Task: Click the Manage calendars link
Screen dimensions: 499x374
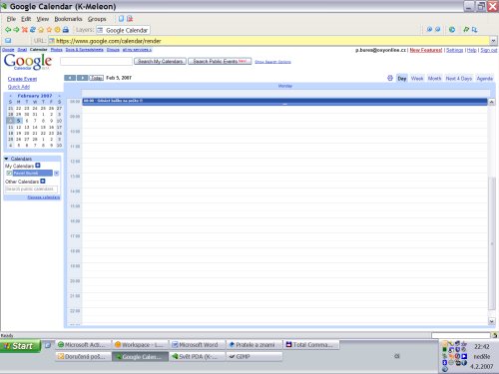Action: 44,197
